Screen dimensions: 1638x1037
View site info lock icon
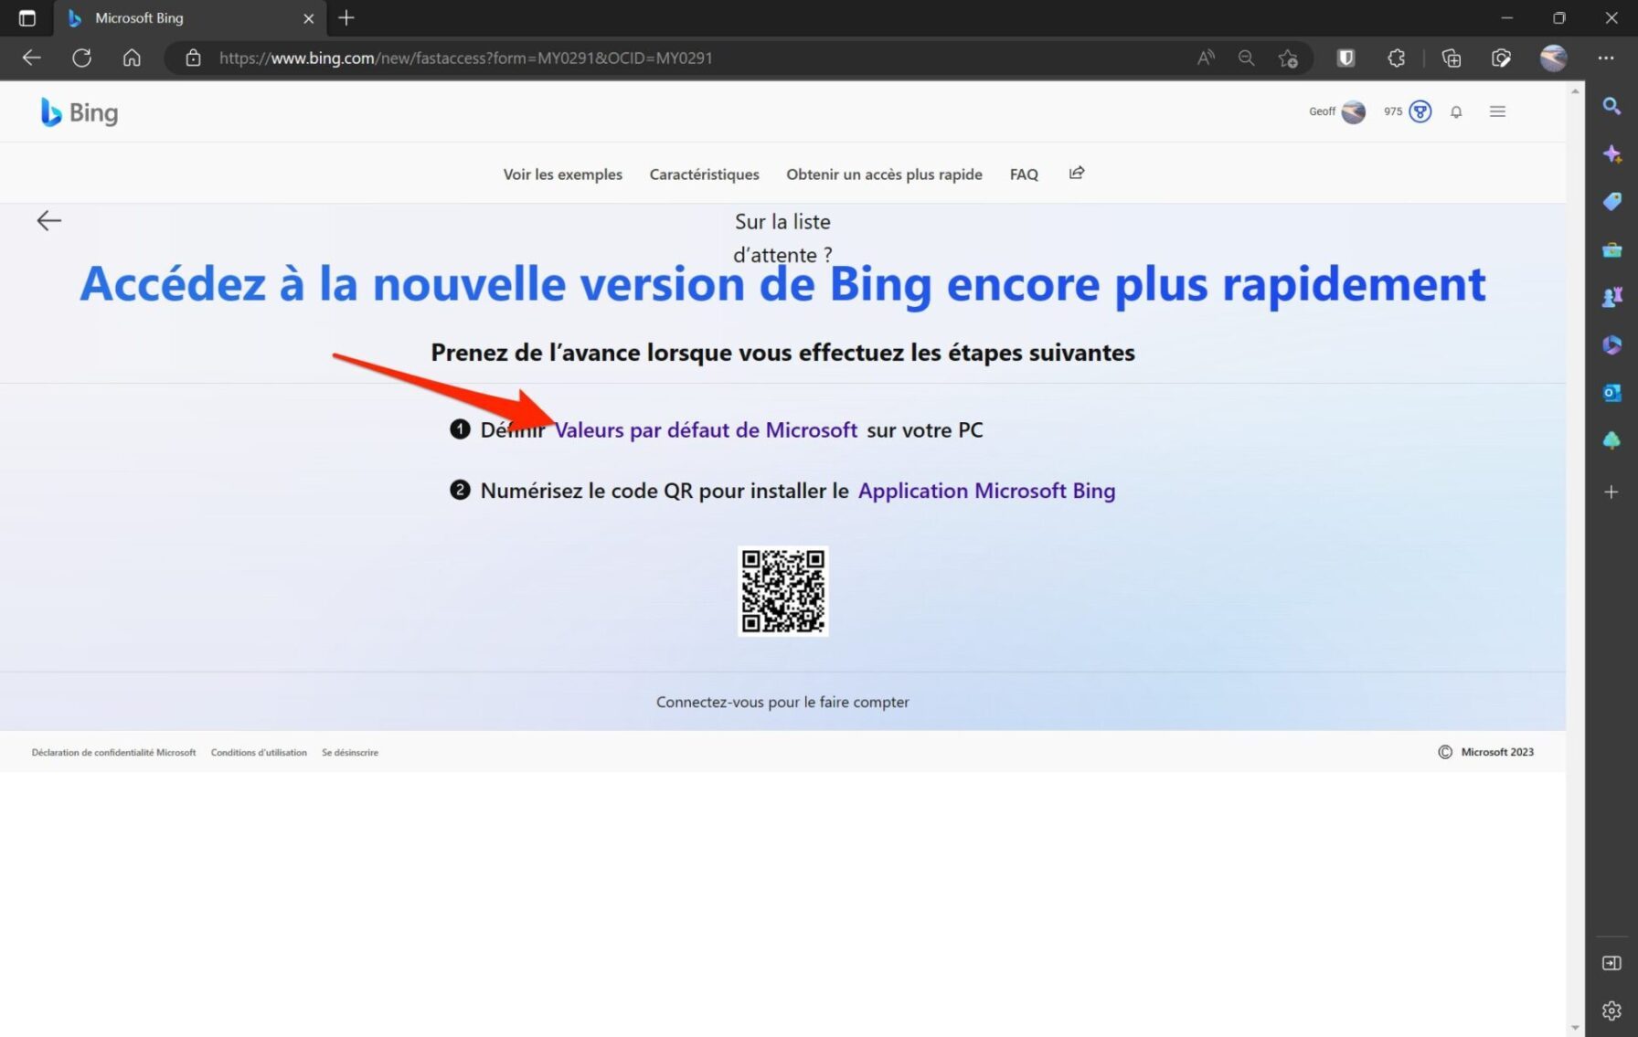coord(193,58)
